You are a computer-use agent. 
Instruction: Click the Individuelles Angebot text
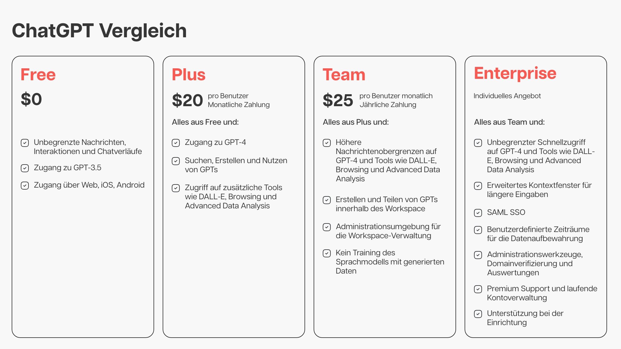(507, 96)
